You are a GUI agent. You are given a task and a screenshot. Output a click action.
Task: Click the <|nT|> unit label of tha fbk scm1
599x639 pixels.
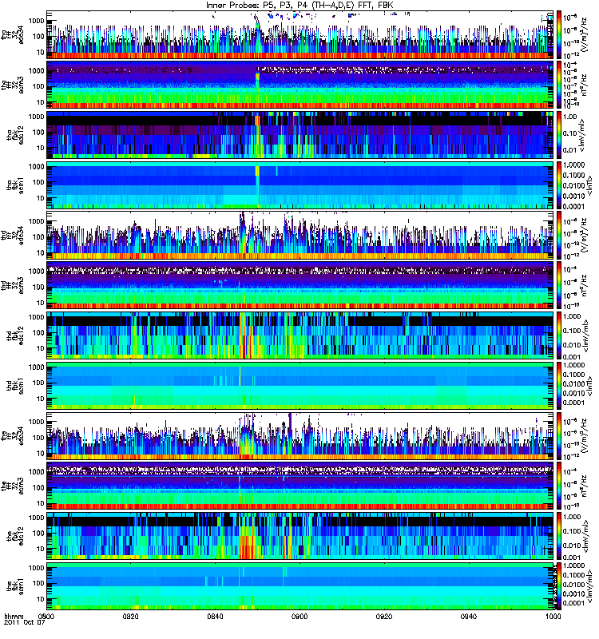click(588, 185)
